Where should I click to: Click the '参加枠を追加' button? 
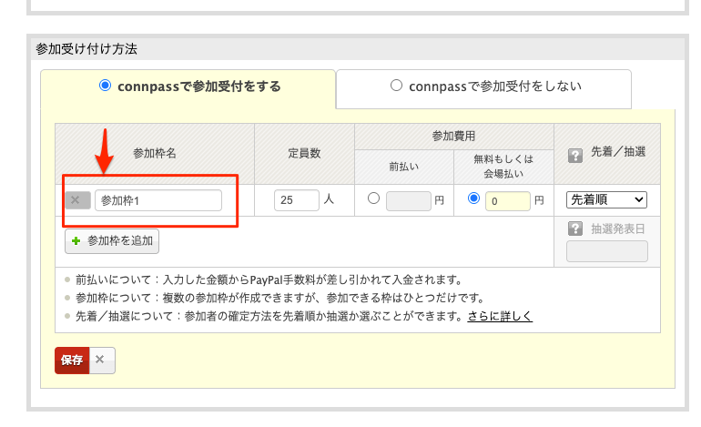[x=112, y=241]
